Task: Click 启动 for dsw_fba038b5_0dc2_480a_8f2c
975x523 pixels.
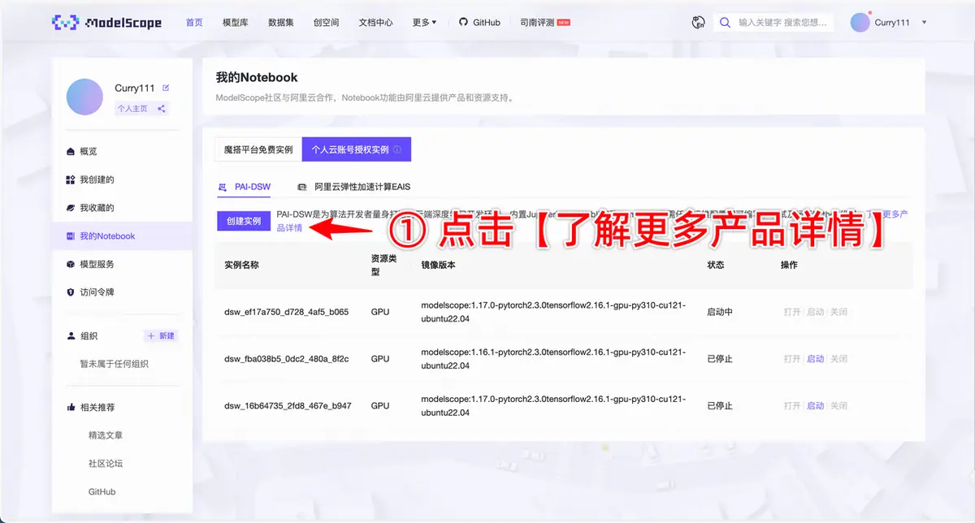Action: (x=815, y=359)
